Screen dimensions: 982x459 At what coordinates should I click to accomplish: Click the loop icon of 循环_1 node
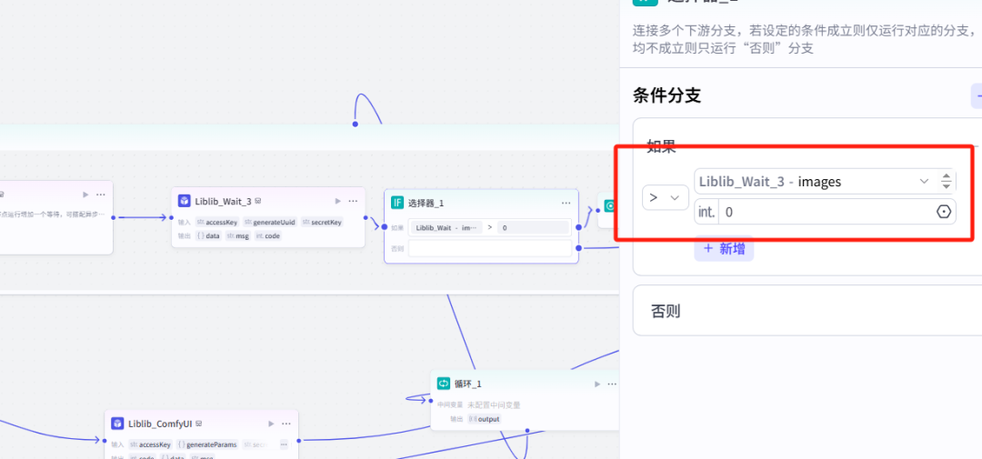pos(444,384)
